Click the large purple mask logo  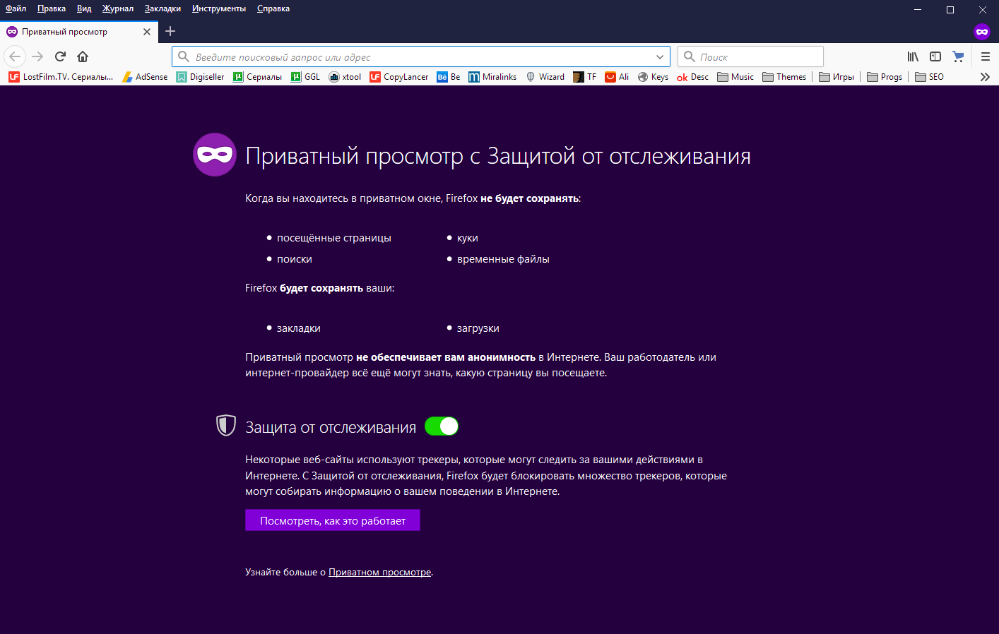pos(215,155)
